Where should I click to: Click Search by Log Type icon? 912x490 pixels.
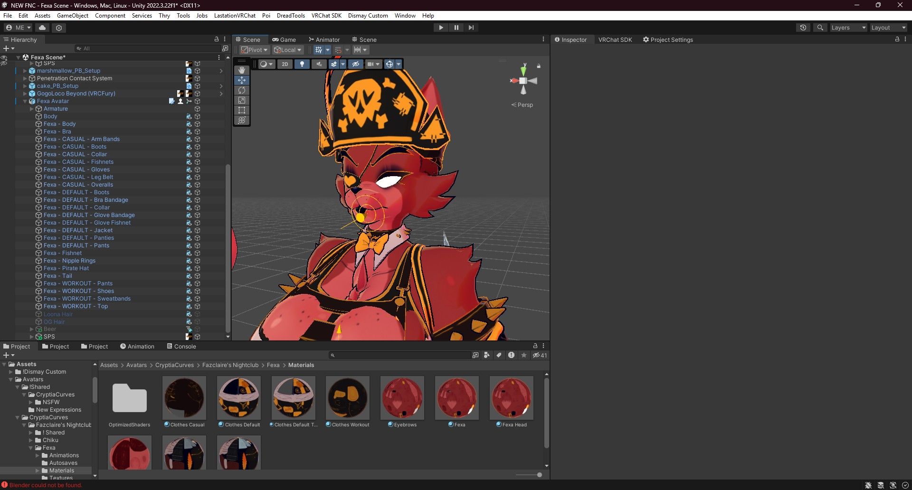[511, 355]
